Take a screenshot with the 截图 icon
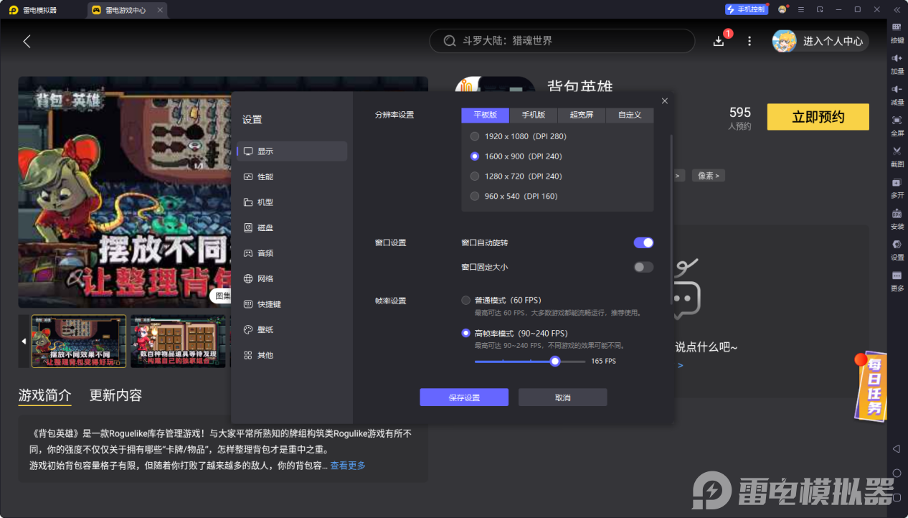The height and width of the screenshot is (518, 908). [897, 156]
